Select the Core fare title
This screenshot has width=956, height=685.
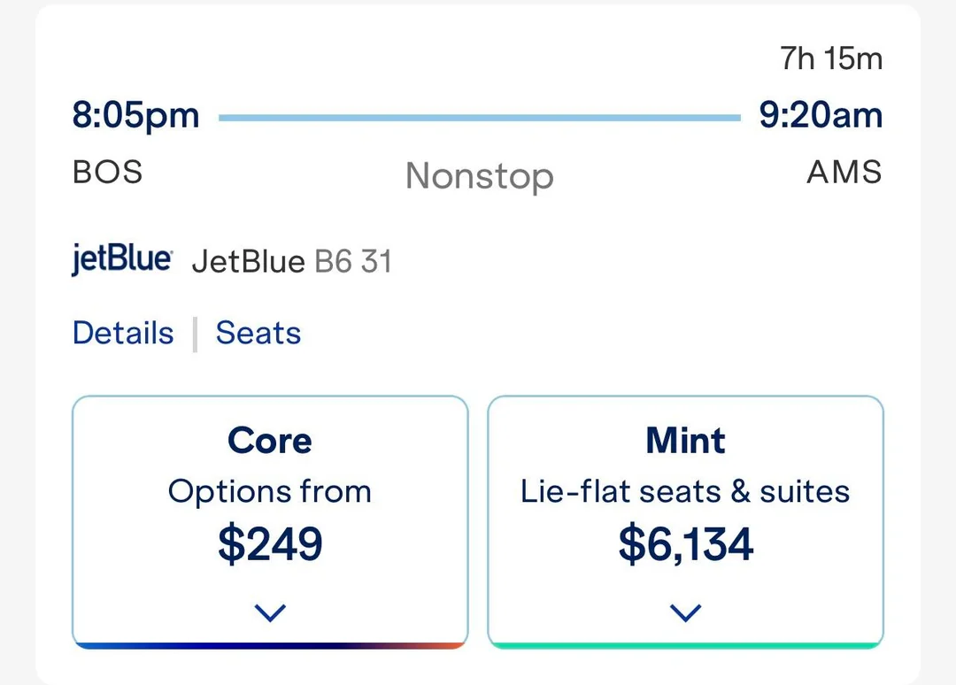tap(270, 441)
